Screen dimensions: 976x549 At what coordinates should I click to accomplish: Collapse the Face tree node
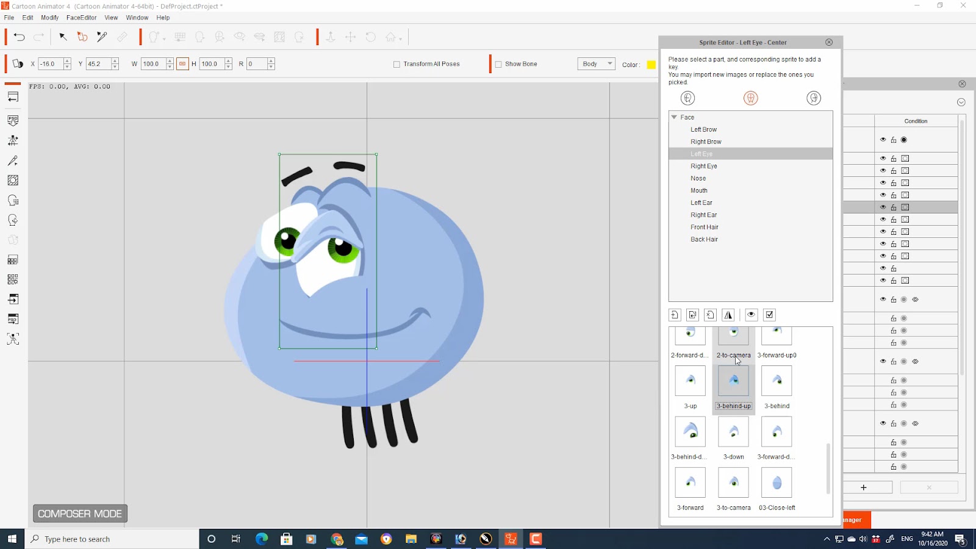click(x=674, y=117)
